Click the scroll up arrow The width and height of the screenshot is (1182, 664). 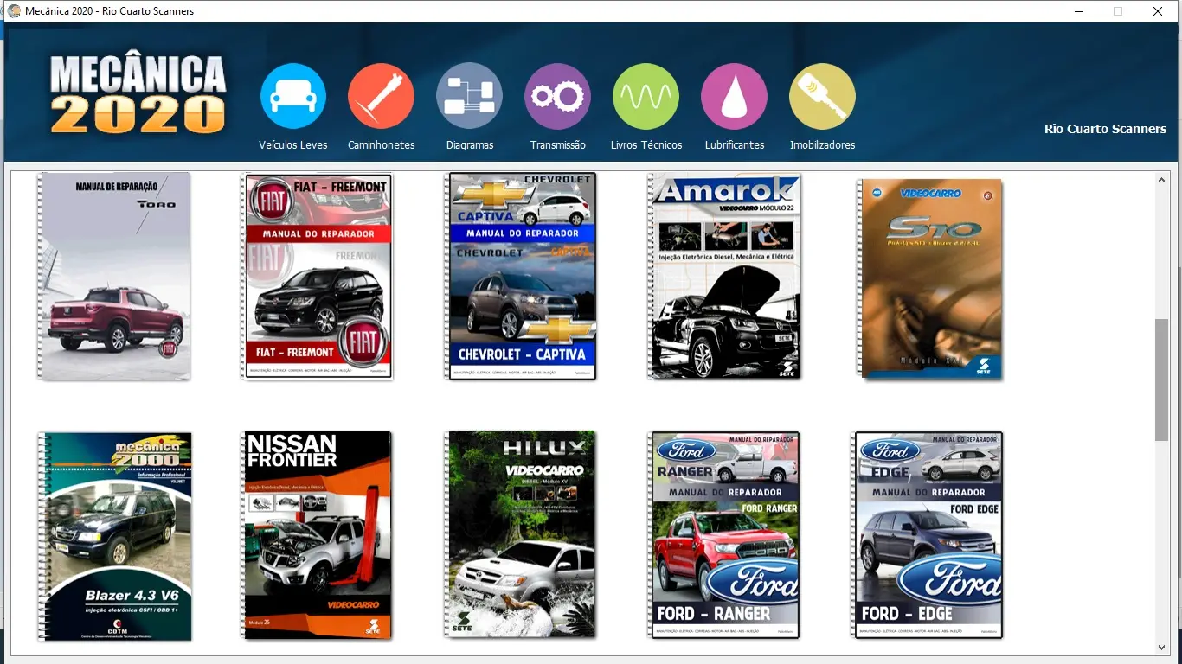point(1161,180)
